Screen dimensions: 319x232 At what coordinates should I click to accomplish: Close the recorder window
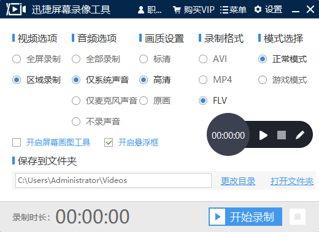310,9
